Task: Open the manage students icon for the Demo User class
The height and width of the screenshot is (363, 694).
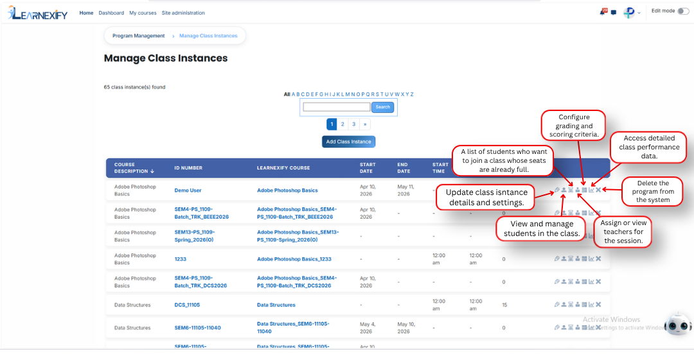Action: (564, 190)
